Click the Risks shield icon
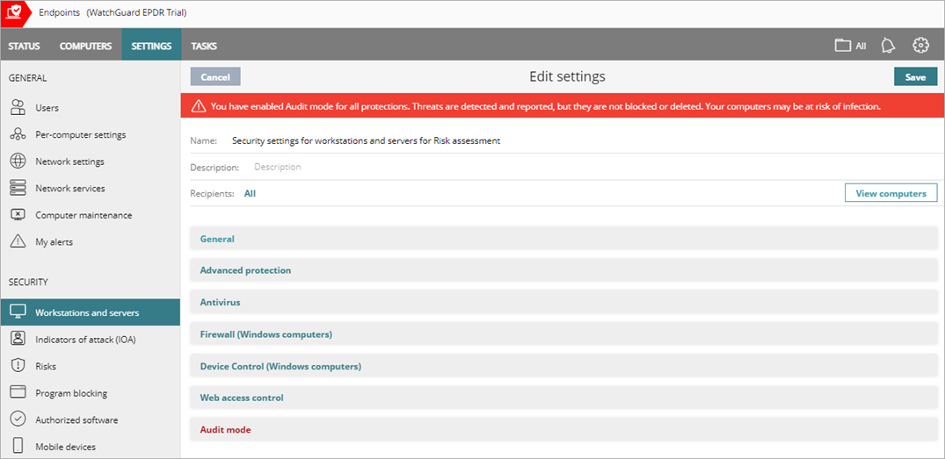 pyautogui.click(x=18, y=366)
